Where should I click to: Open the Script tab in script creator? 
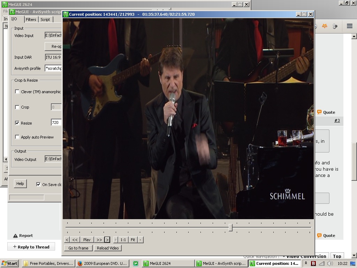tap(45, 20)
